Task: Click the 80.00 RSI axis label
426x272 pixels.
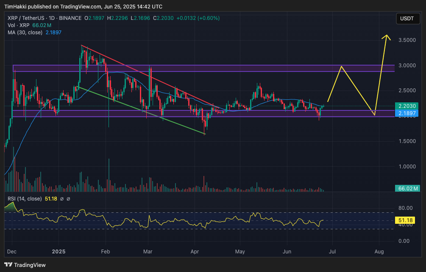Action: click(x=405, y=208)
